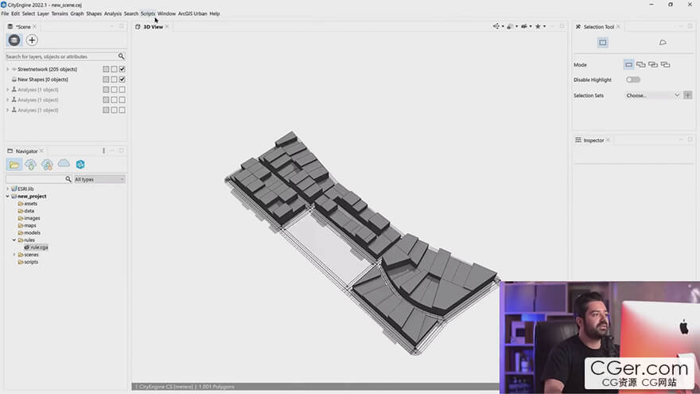Screen dimensions: 700x394
Task: Open the Scripts menu
Action: [x=148, y=14]
